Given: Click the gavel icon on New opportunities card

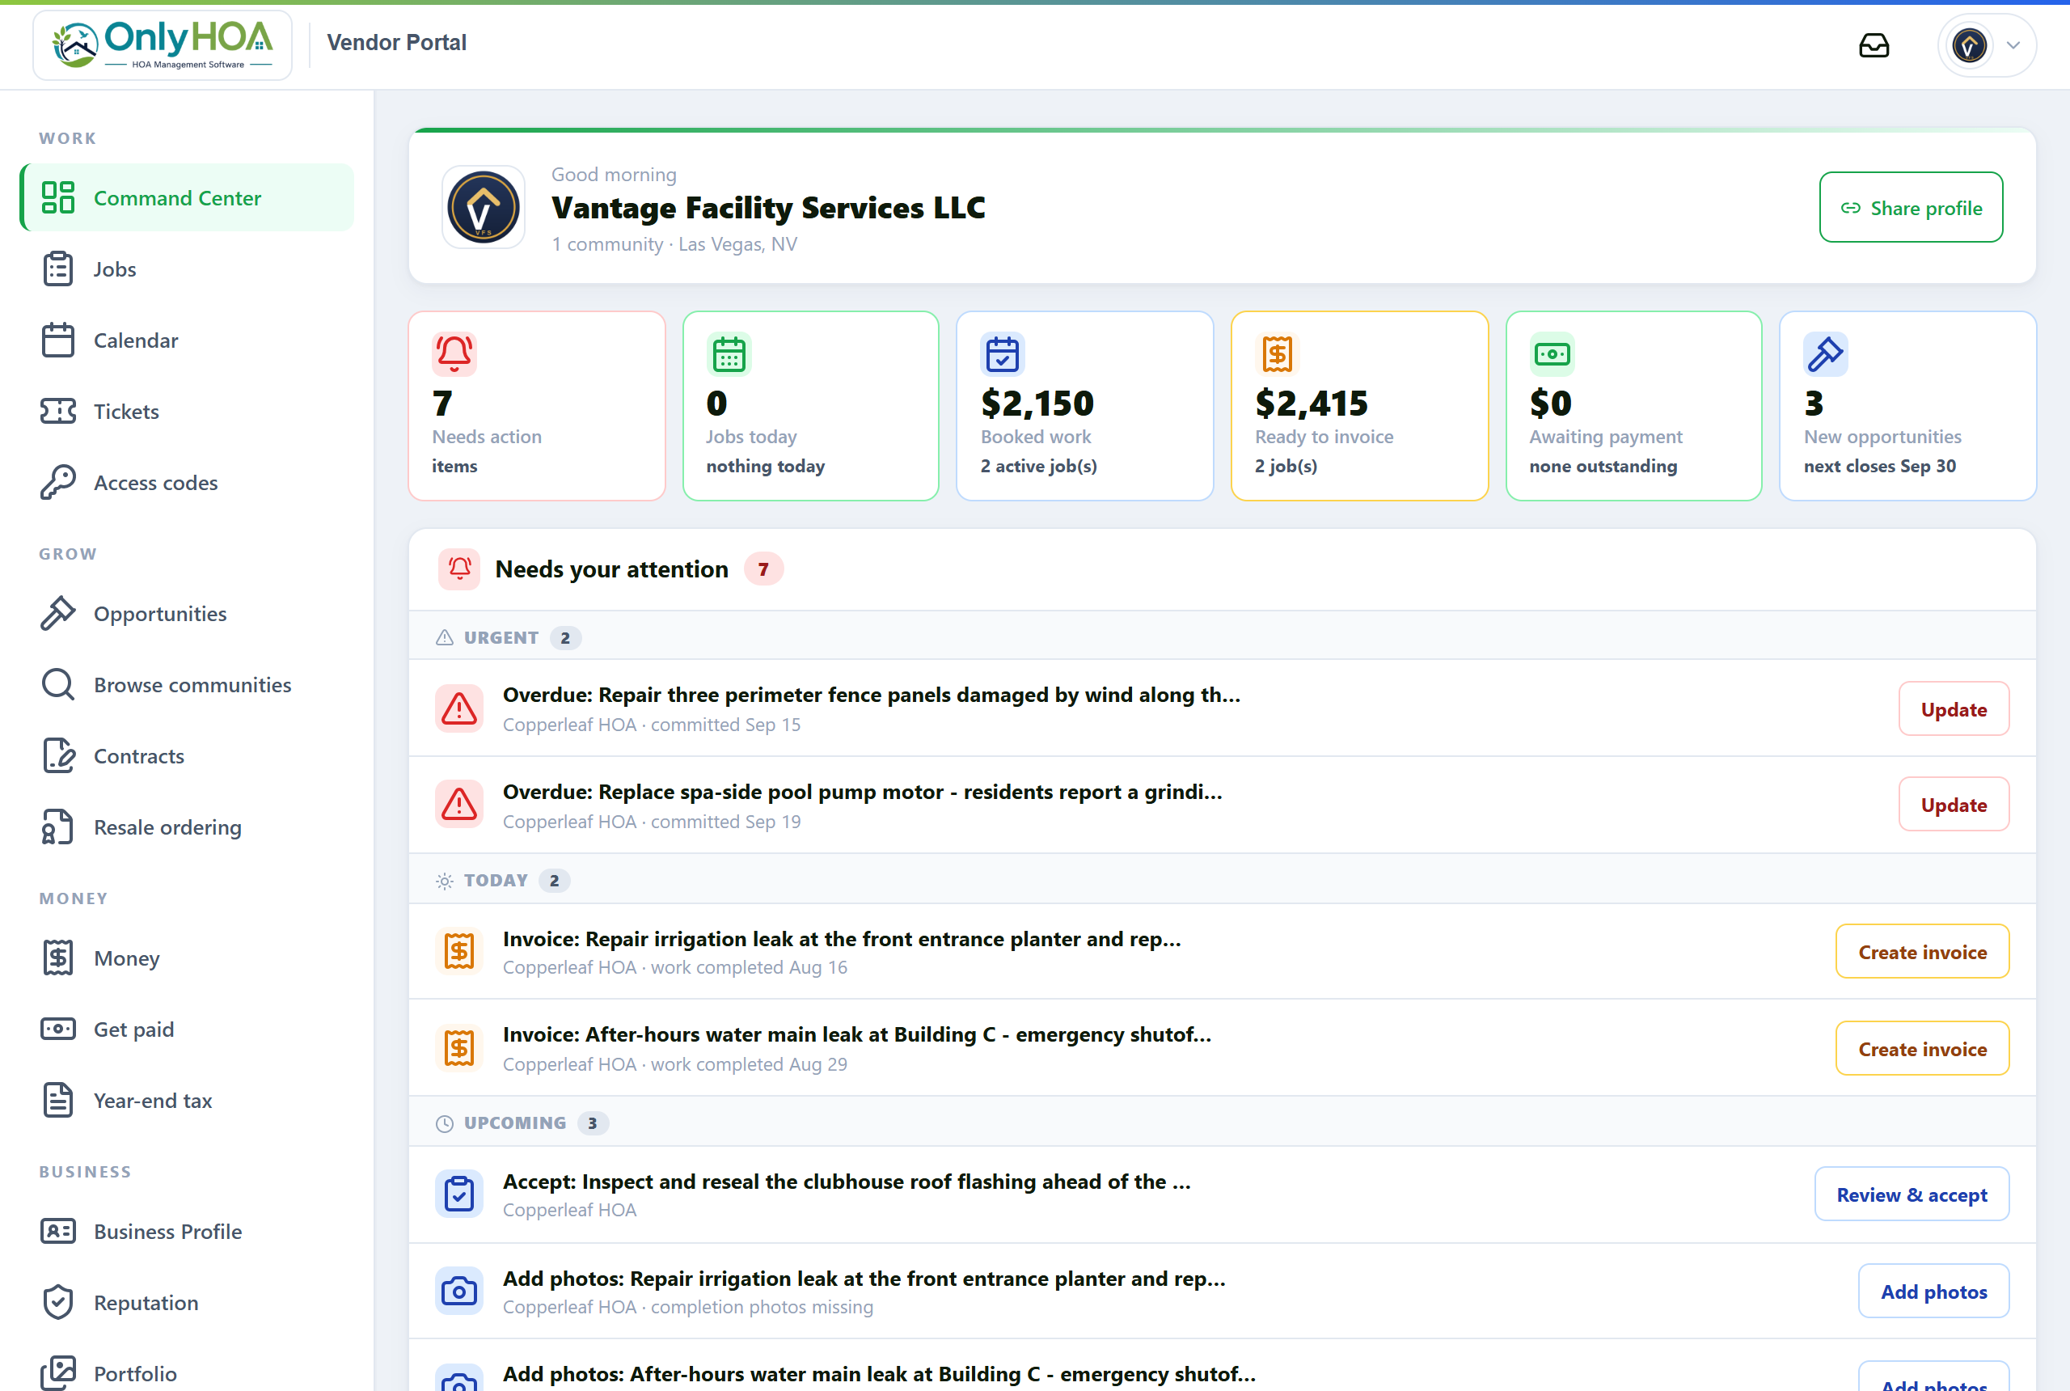Looking at the screenshot, I should [x=1826, y=354].
